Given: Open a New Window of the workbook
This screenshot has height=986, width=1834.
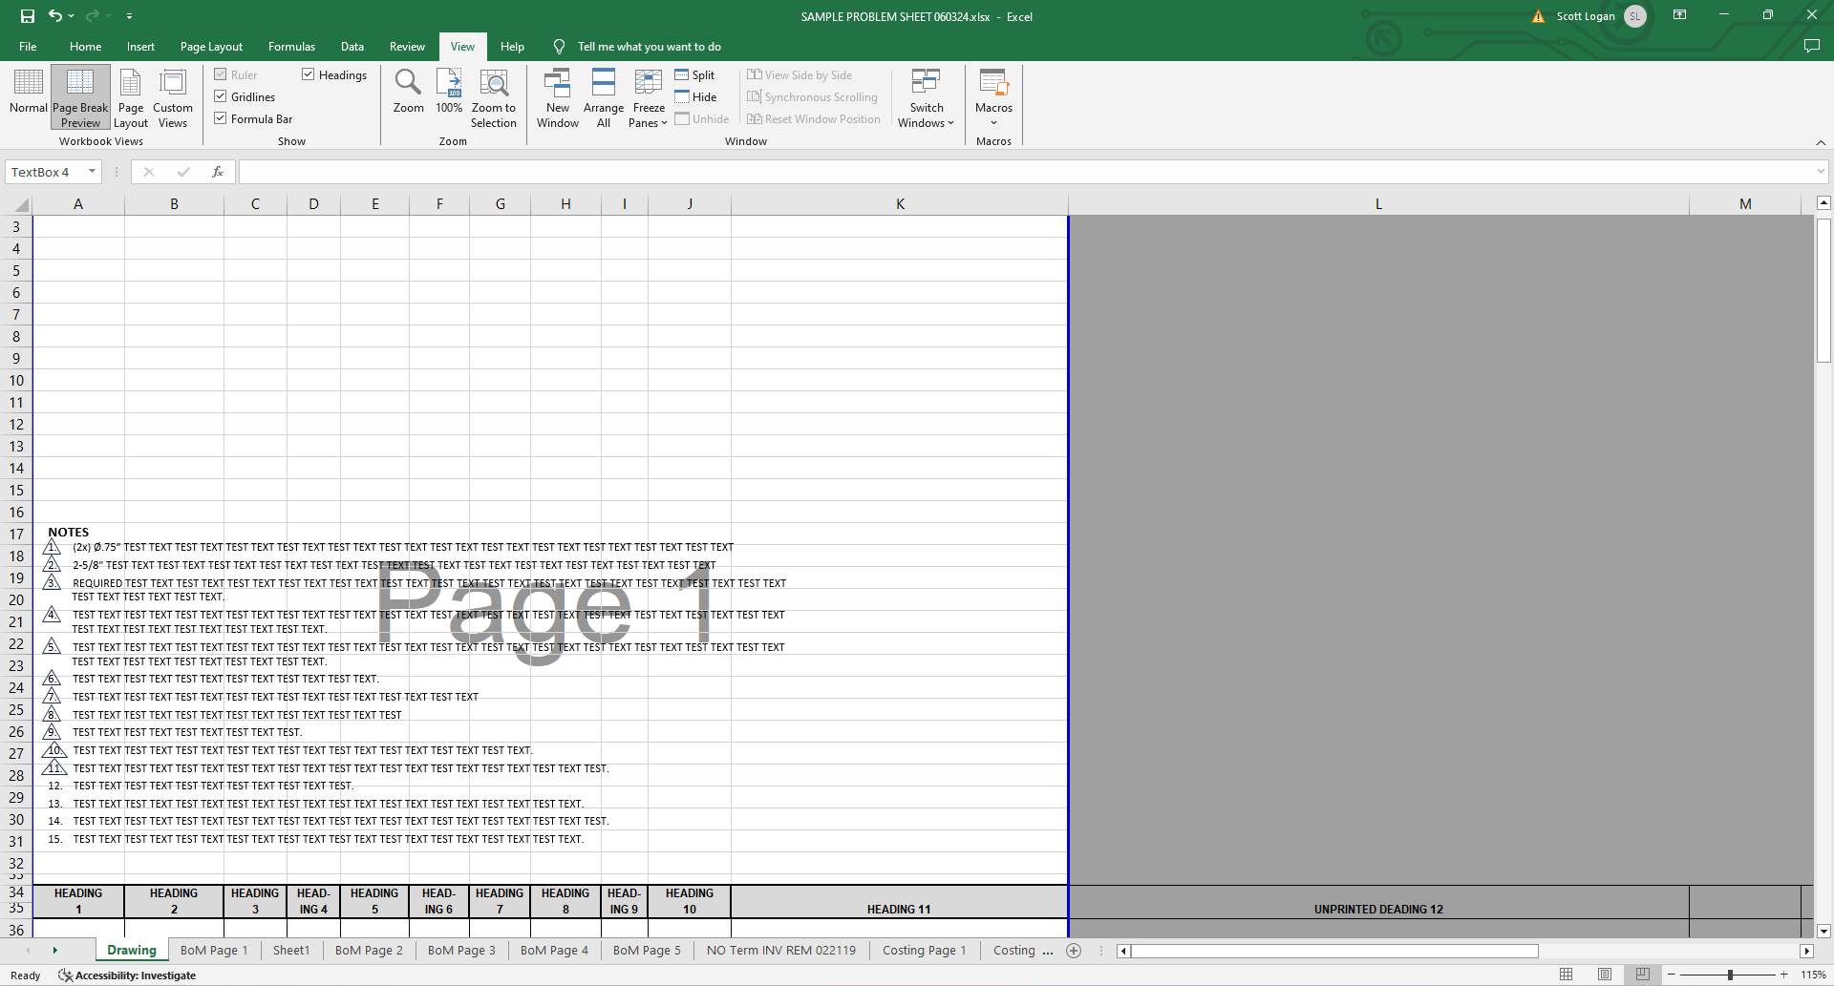Looking at the screenshot, I should (557, 96).
